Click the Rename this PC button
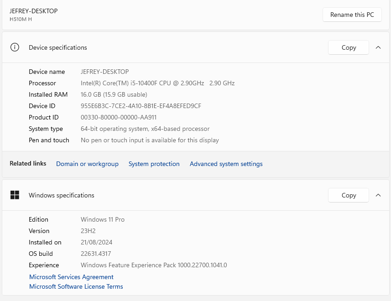The width and height of the screenshot is (391, 301). pyautogui.click(x=352, y=15)
